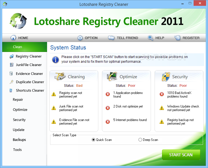The height and width of the screenshot is (168, 208).
Task: Click '5 Internet problems found' text
Action: (130, 120)
